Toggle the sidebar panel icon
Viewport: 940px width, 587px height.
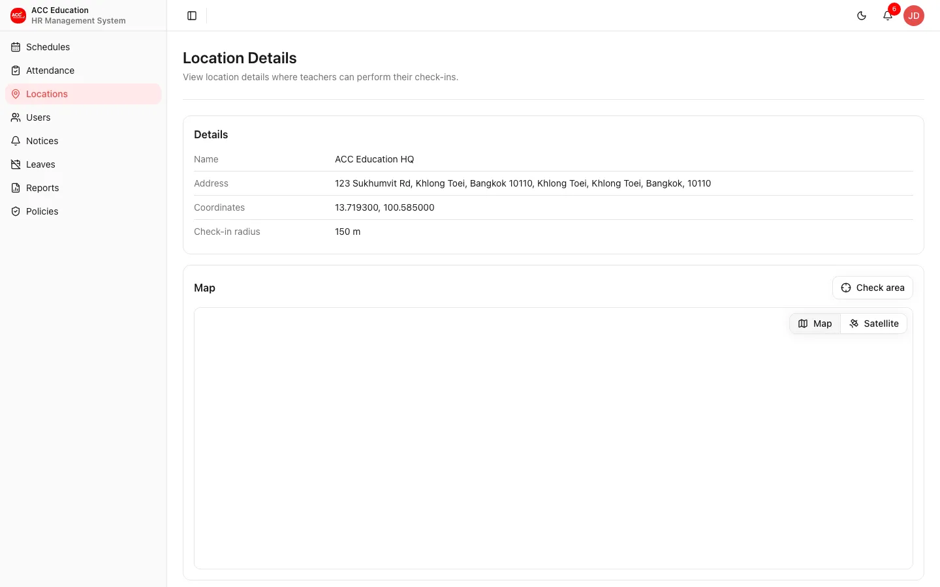pyautogui.click(x=192, y=16)
